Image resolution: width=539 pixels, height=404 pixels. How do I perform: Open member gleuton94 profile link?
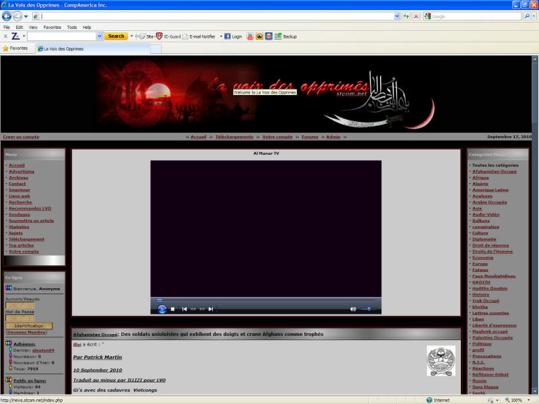pos(43,350)
